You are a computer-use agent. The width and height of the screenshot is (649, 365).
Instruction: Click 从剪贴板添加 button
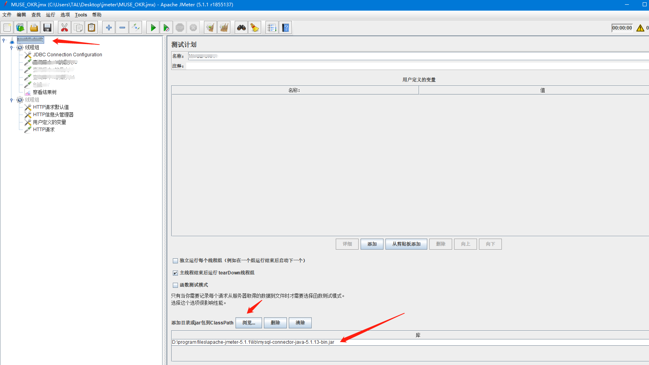pos(406,244)
